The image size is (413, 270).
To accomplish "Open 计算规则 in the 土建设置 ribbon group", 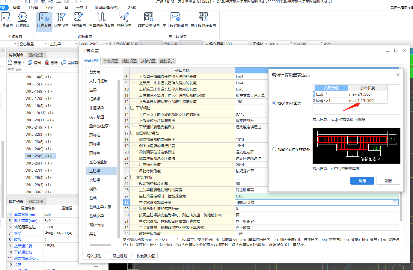I will [x=23, y=20].
